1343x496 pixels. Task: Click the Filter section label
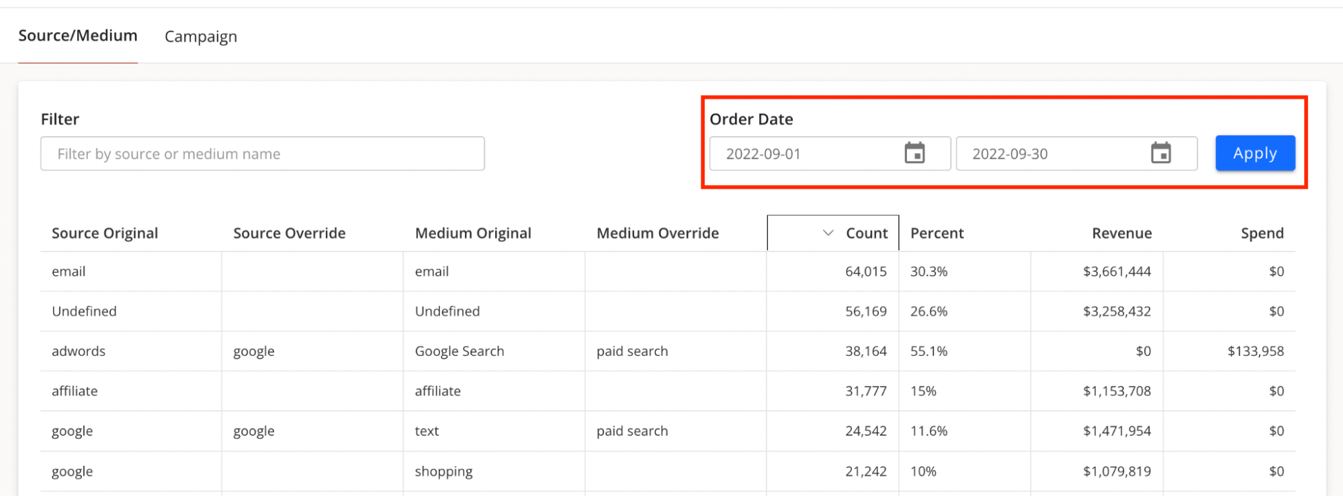[60, 119]
